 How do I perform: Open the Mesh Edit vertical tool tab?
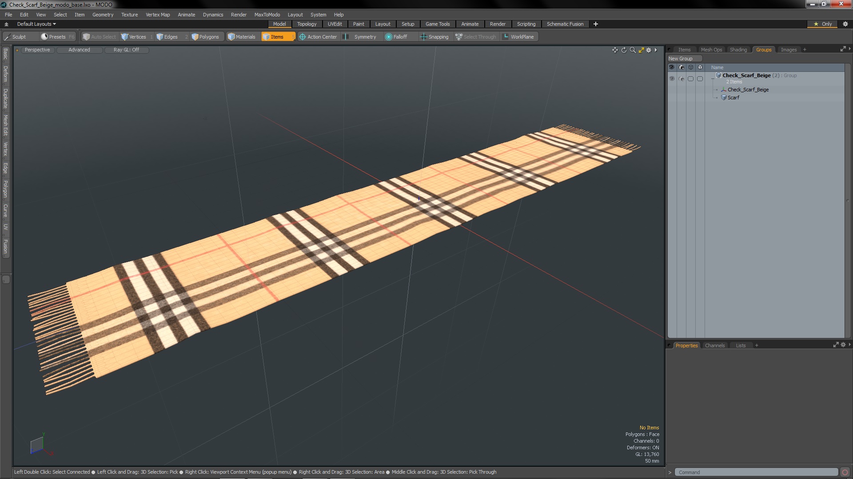pyautogui.click(x=6, y=126)
